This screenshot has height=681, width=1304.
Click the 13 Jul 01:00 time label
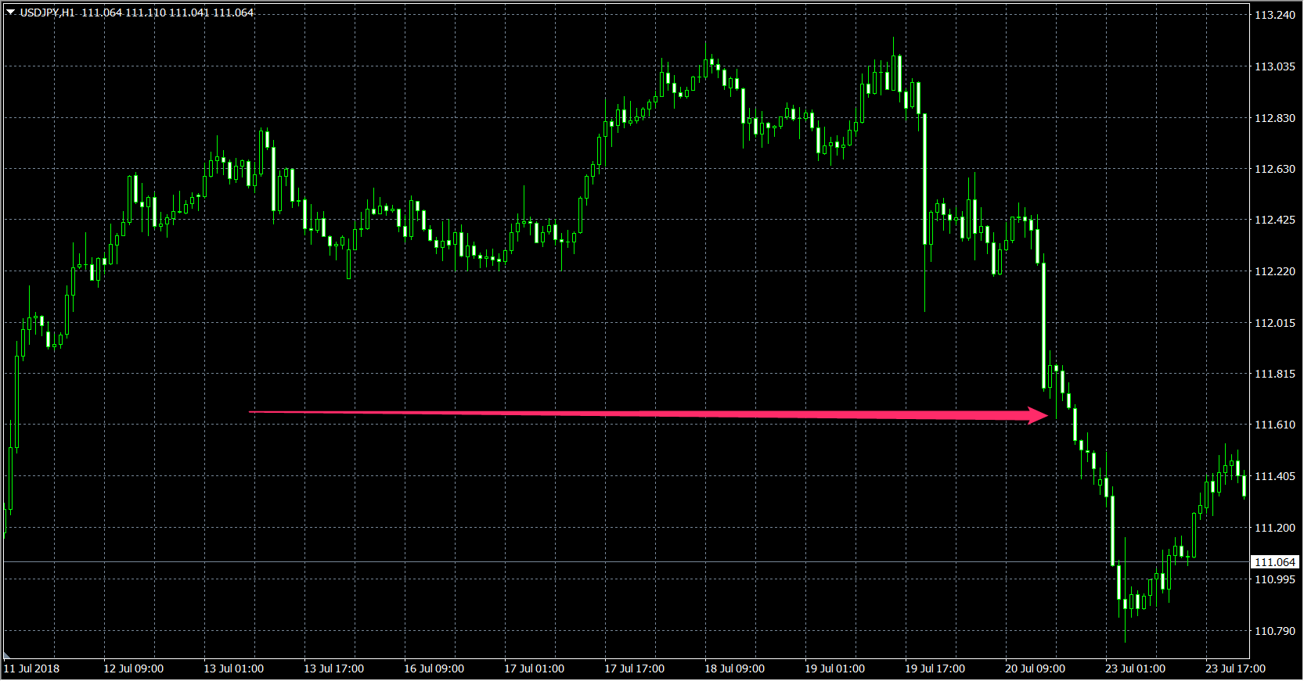234,668
